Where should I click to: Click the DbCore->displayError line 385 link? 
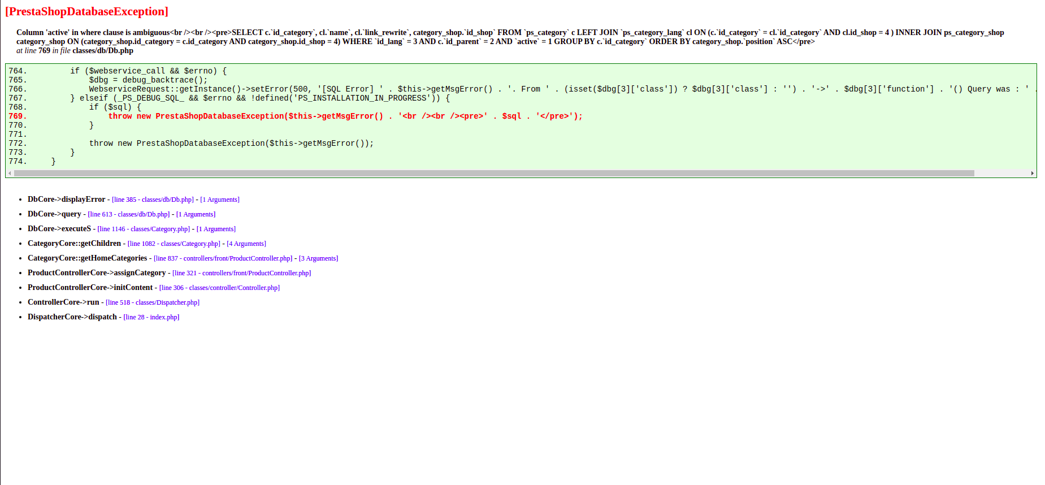tap(153, 200)
